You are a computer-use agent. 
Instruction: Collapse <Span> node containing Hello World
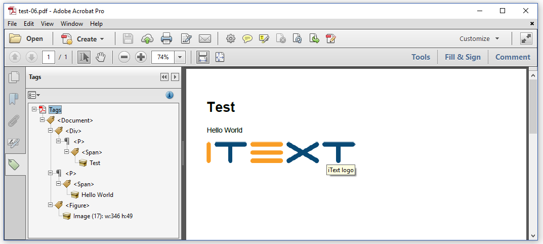[x=58, y=184]
